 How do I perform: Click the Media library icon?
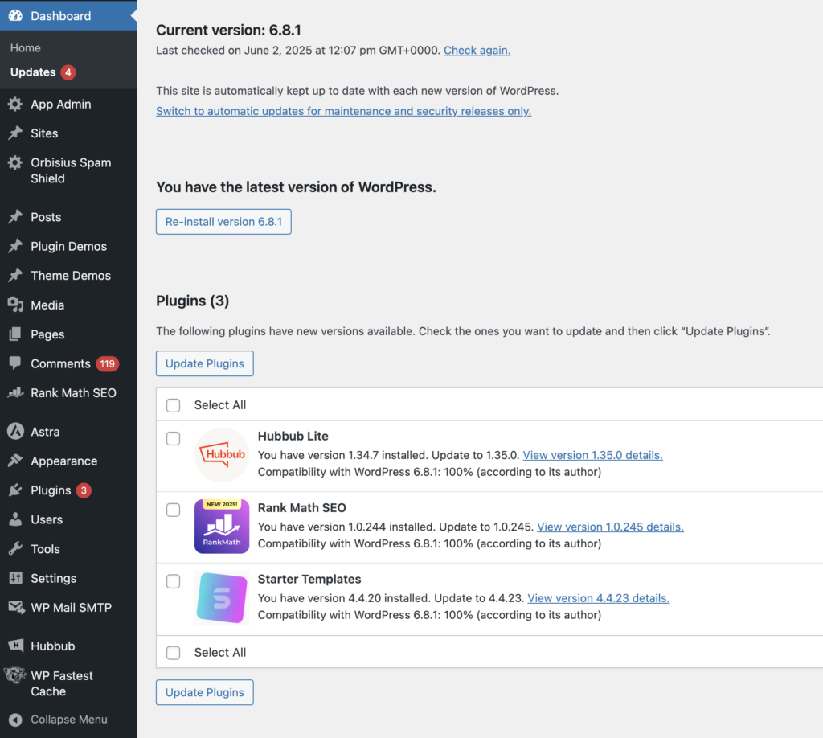15,305
